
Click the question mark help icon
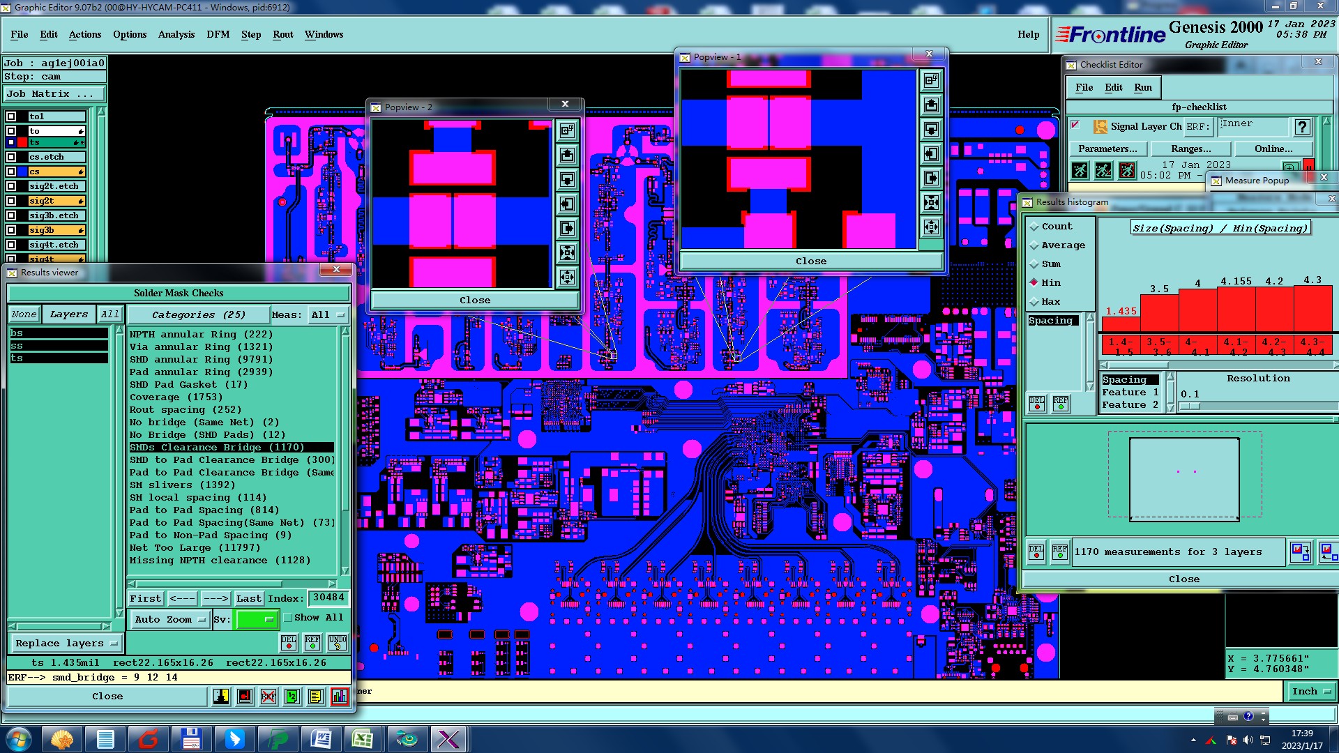pyautogui.click(x=1301, y=127)
